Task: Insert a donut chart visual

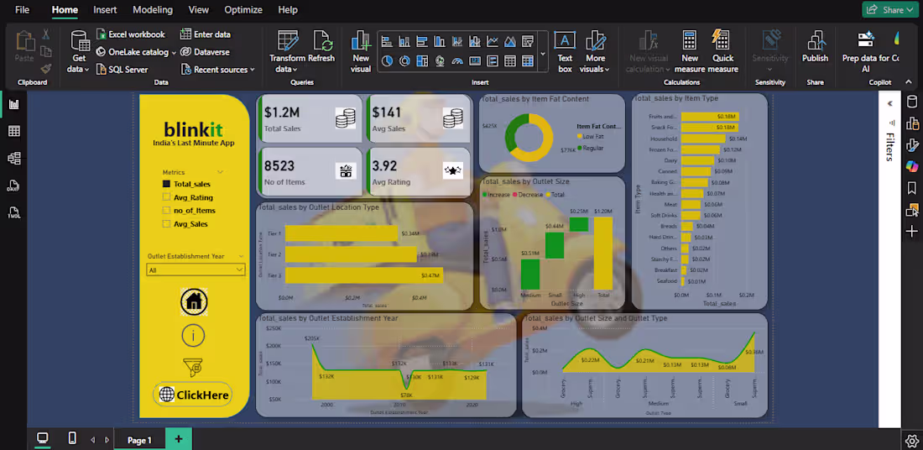Action: pyautogui.click(x=404, y=60)
